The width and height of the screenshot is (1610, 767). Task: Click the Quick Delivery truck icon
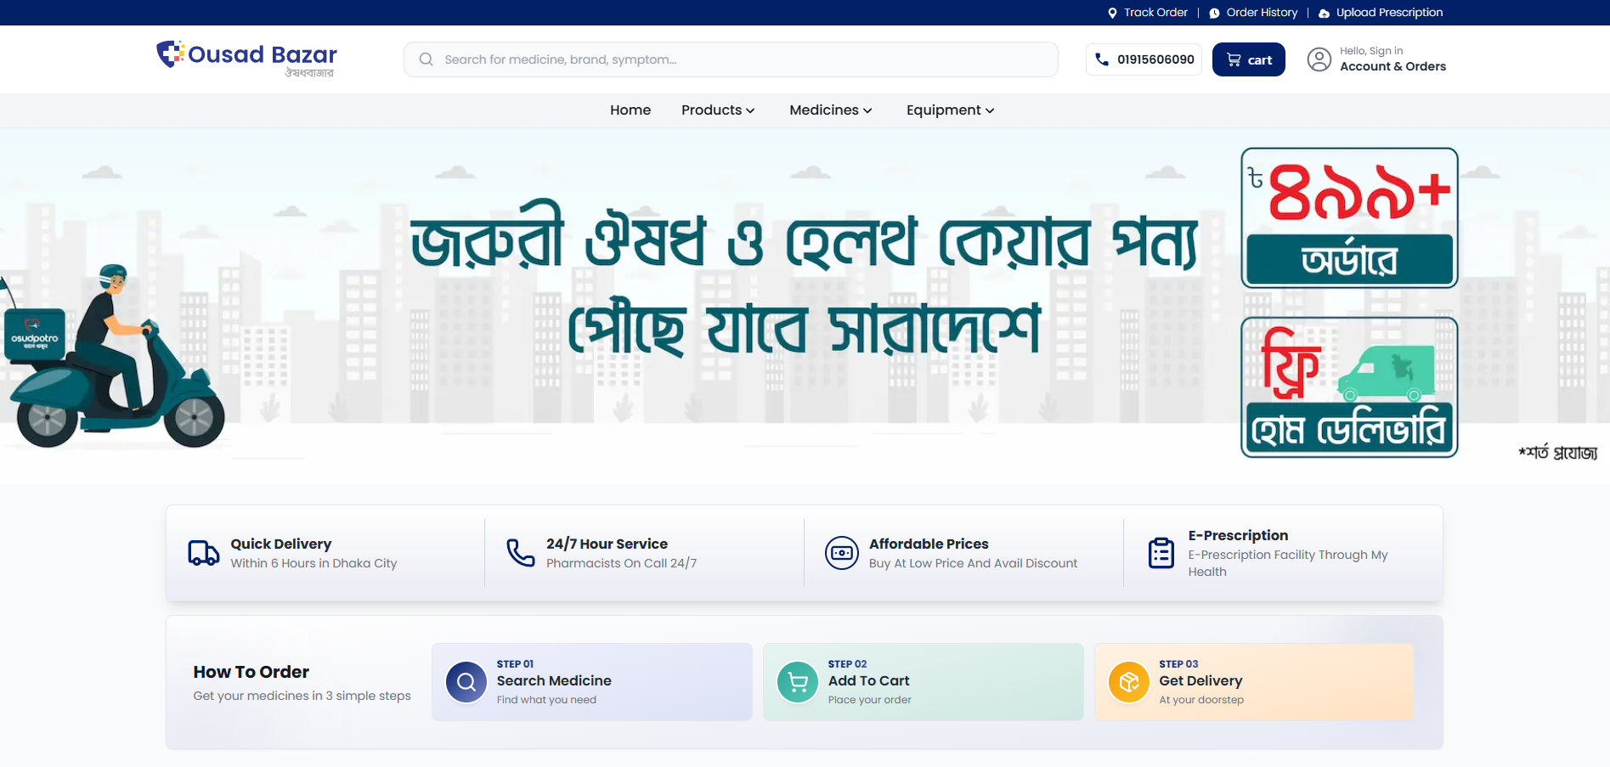(203, 553)
